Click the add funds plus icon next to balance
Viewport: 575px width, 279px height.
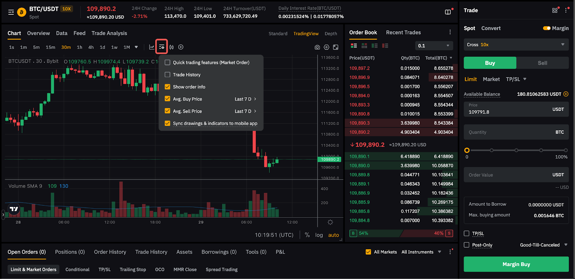pyautogui.click(x=566, y=94)
